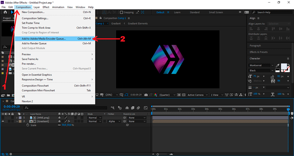
Task: Toggle the transparency grid icon
Action: coord(183,95)
